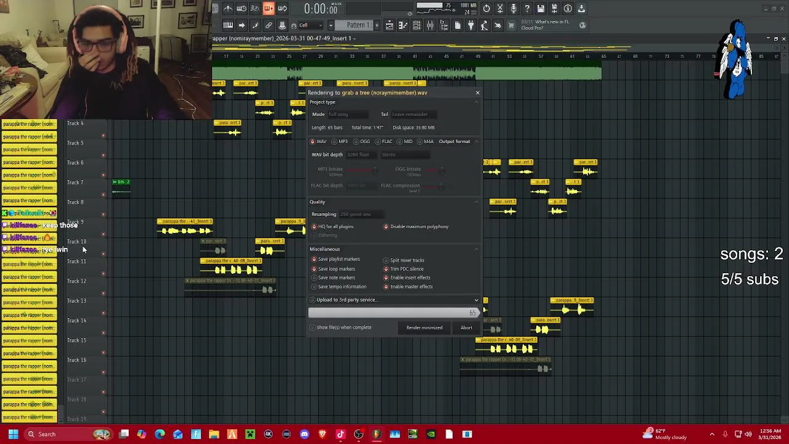Viewport: 789px width, 444px height.
Task: Open the help question mark icon
Action: click(527, 9)
